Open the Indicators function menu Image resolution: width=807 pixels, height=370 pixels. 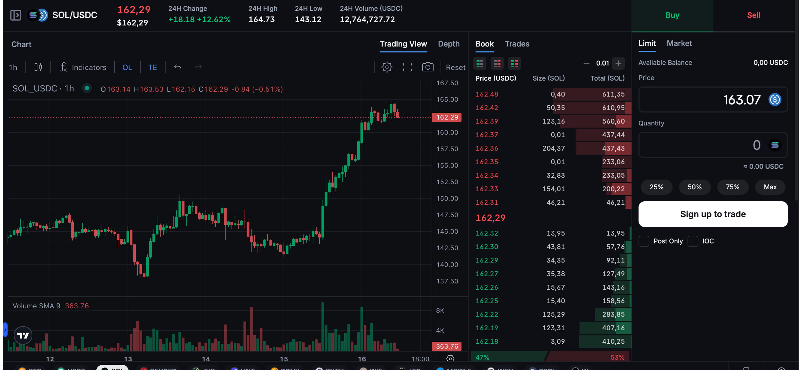(83, 67)
